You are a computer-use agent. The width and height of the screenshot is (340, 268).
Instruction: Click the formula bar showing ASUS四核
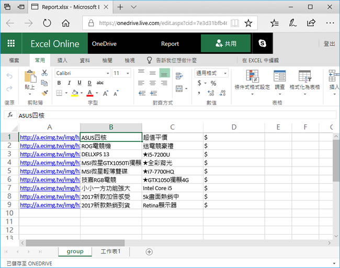point(177,115)
